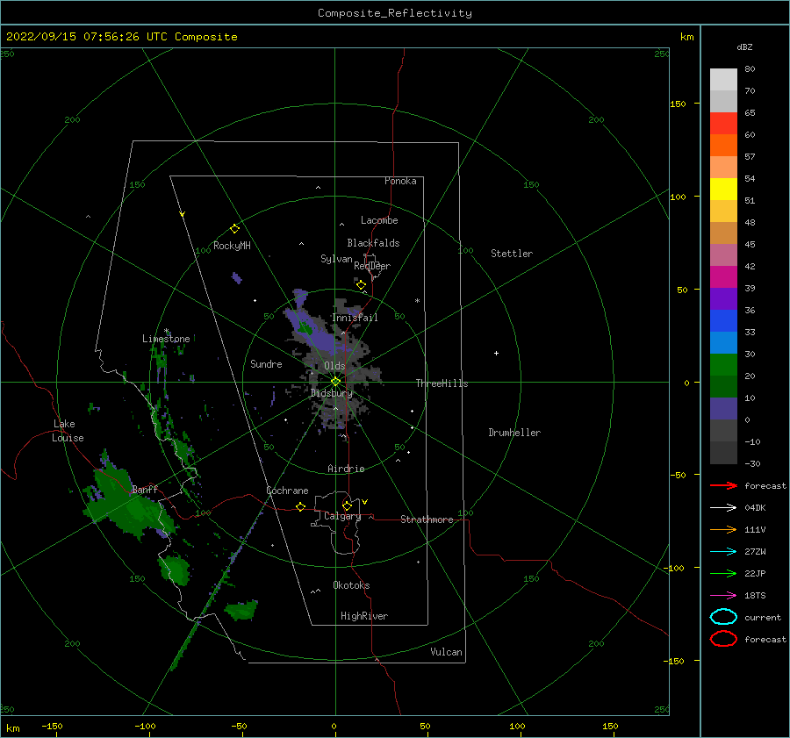The width and height of the screenshot is (790, 738).
Task: Click the red forecast ellipse icon
Action: pyautogui.click(x=723, y=639)
